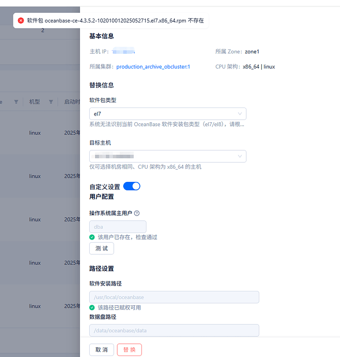Screen dimensions: 340x357
Task: Click the 仅可选择机房相同 hint text
Action: tap(145, 167)
